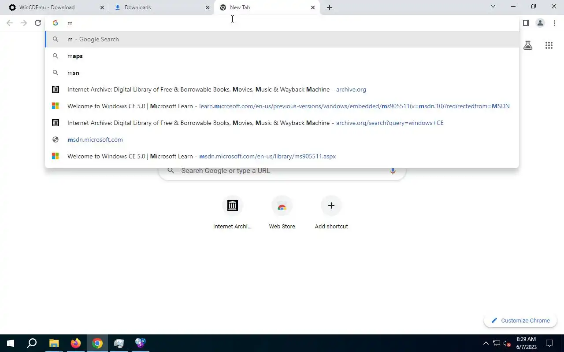Open archive.org search windows+CE suggestion
The height and width of the screenshot is (352, 564).
[282, 123]
